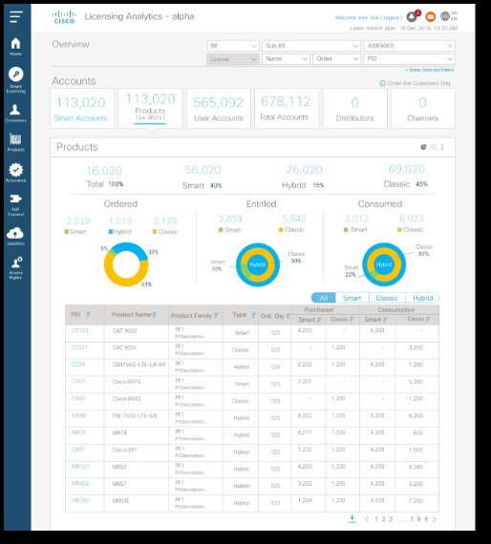Expand the Name dropdown
The height and width of the screenshot is (544, 491).
[x=286, y=59]
